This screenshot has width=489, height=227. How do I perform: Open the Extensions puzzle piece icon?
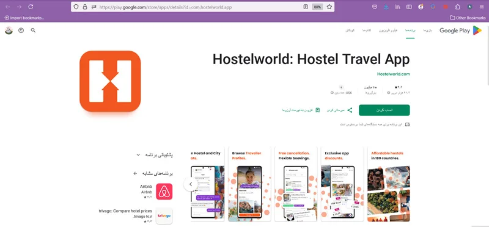click(x=457, y=7)
